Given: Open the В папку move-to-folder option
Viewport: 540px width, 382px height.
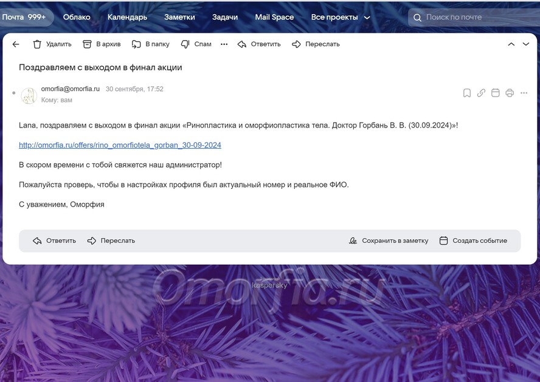Looking at the screenshot, I should click(151, 44).
